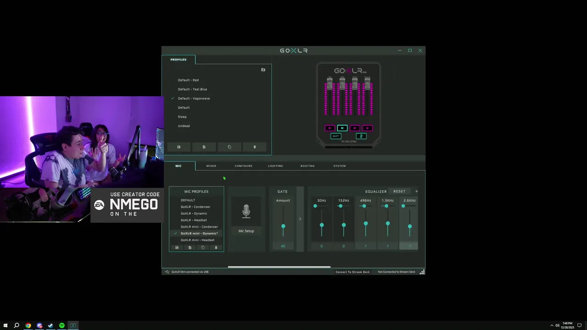Screen dimensions: 587x330
Task: Delete the selected mic profile
Action: 216,247
